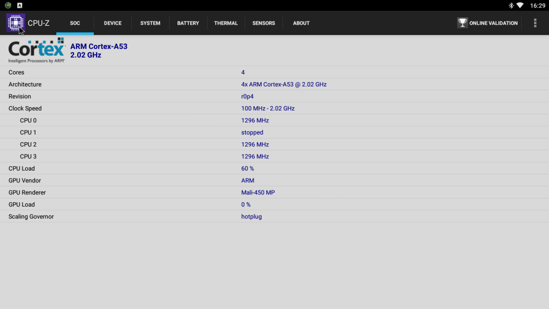Open the three-dot overflow menu
Screen dimensions: 549x309
pyautogui.click(x=535, y=23)
